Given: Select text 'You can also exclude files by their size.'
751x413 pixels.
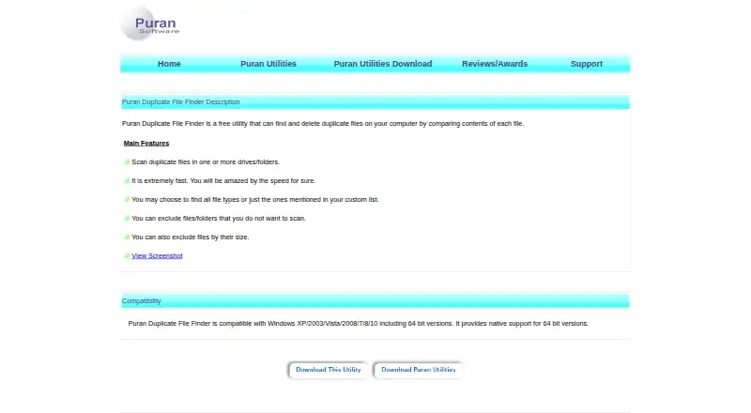Looking at the screenshot, I should (x=191, y=237).
